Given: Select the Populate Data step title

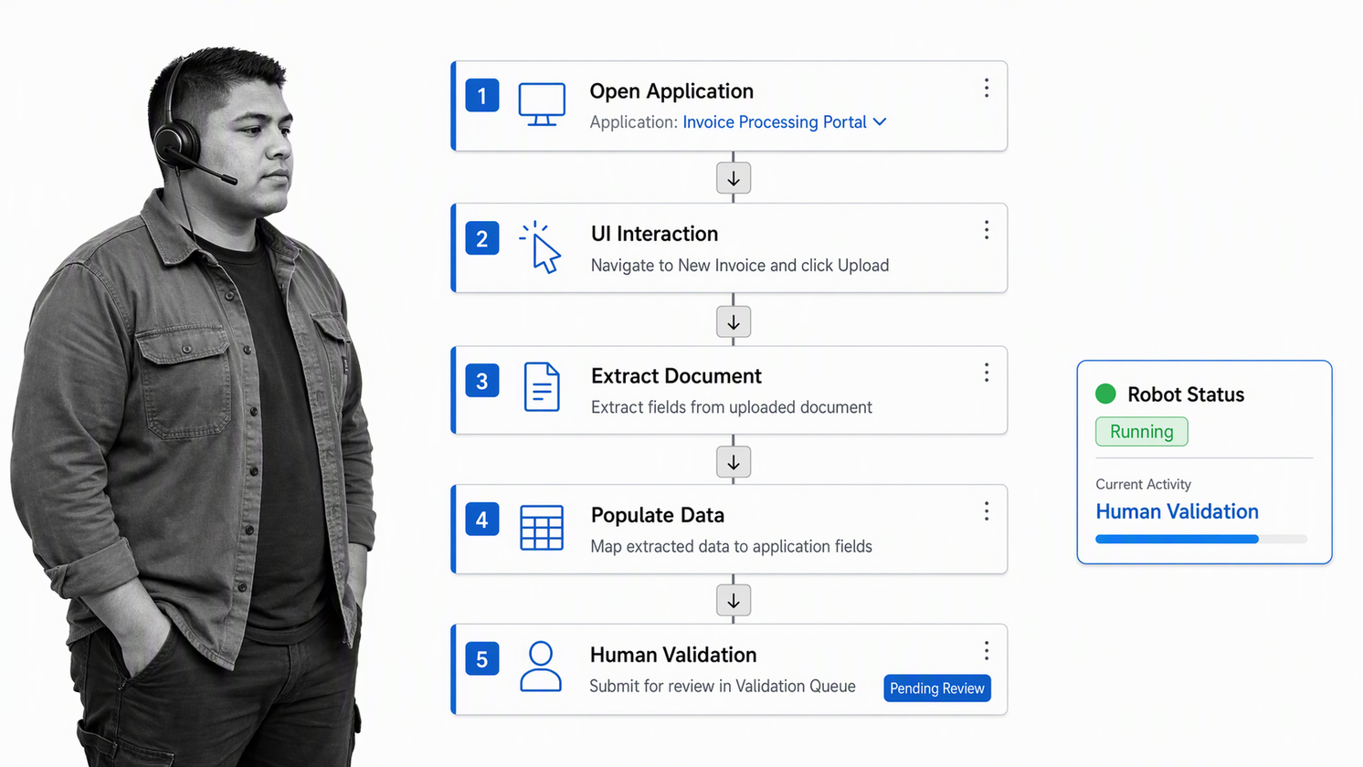Looking at the screenshot, I should point(658,515).
